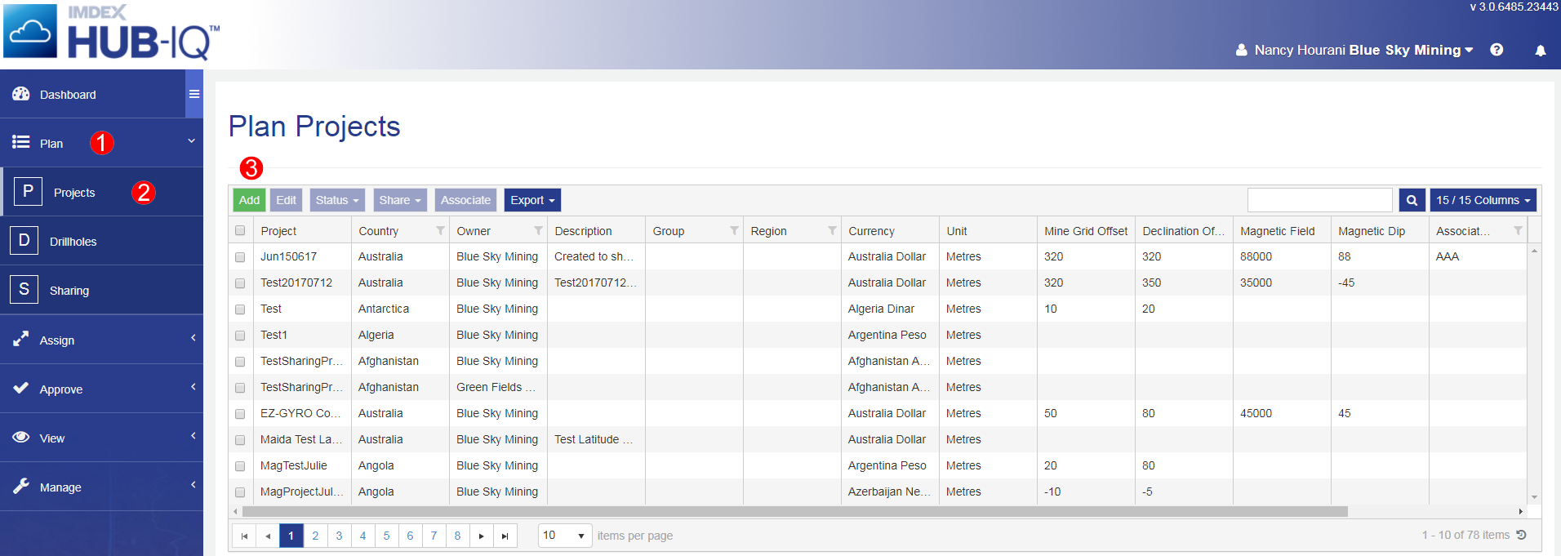Tick the checkbox for MagTestJulie row
The image size is (1561, 556).
pyautogui.click(x=240, y=466)
